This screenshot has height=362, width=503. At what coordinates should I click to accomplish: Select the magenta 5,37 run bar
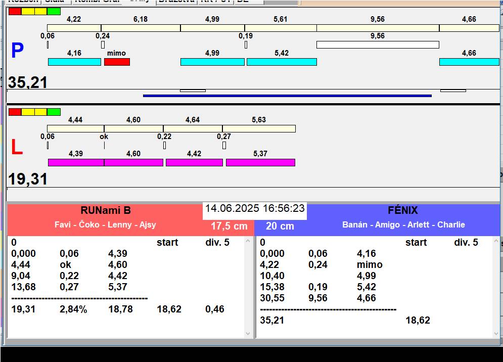(260, 162)
